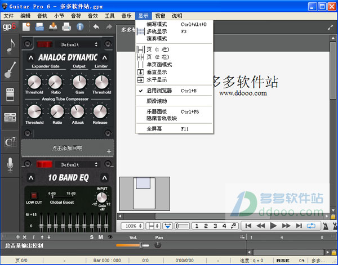
Task: Adjust master volume orange slider
Action: pos(132,245)
